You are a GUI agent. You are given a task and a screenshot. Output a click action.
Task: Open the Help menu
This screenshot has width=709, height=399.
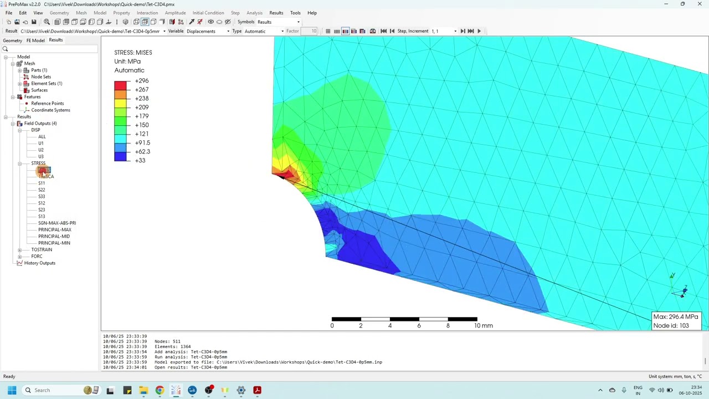312,13
